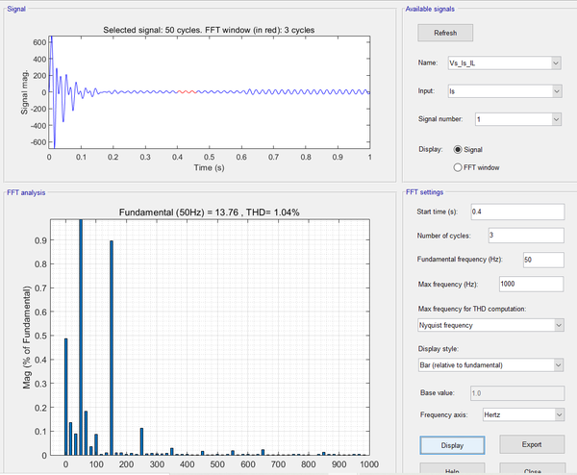Screen dimensions: 577x475
Task: Choose the FFT window display radio option
Action: [457, 166]
